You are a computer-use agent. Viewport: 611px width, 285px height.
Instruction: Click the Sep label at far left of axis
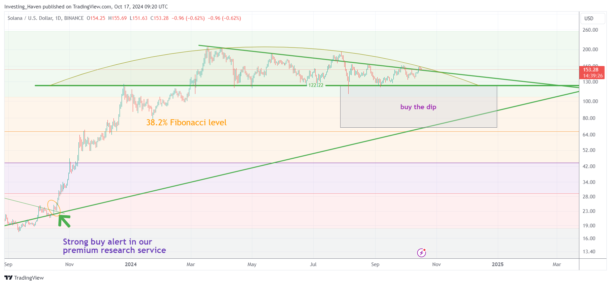pos(8,264)
